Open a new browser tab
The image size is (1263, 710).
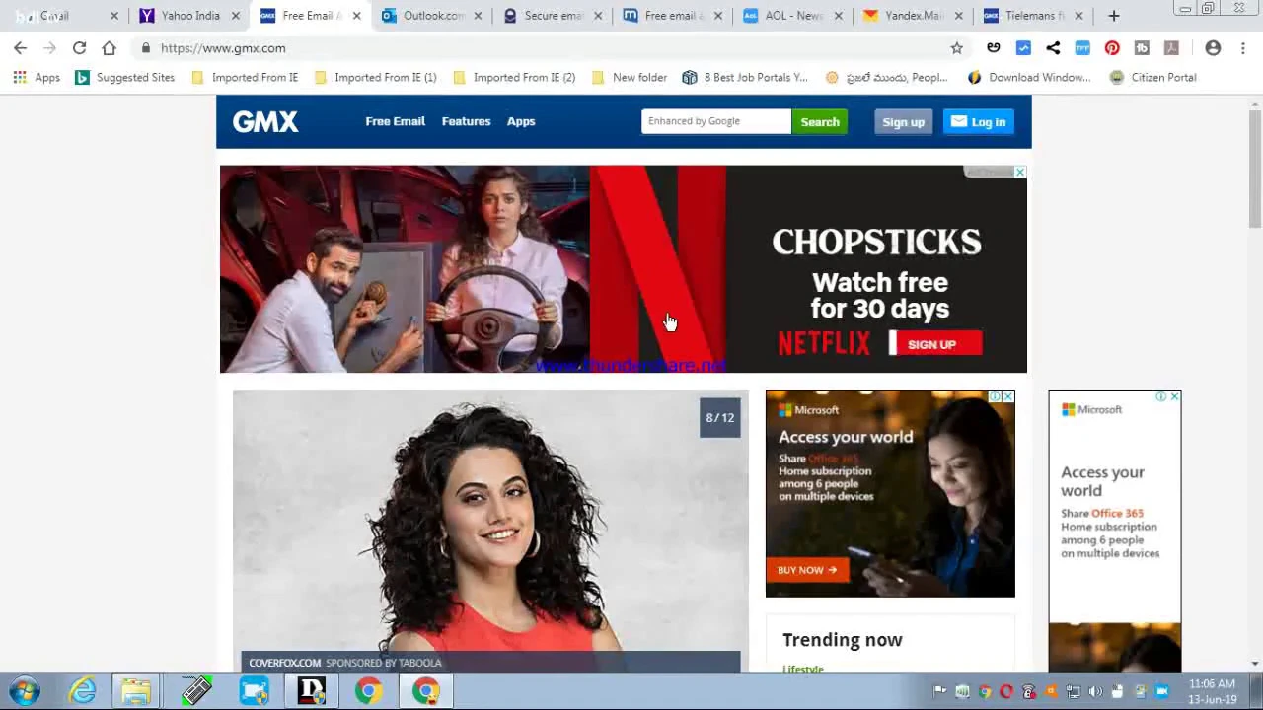point(1114,16)
